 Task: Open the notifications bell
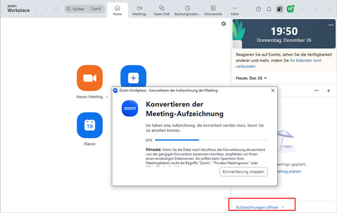point(269,9)
